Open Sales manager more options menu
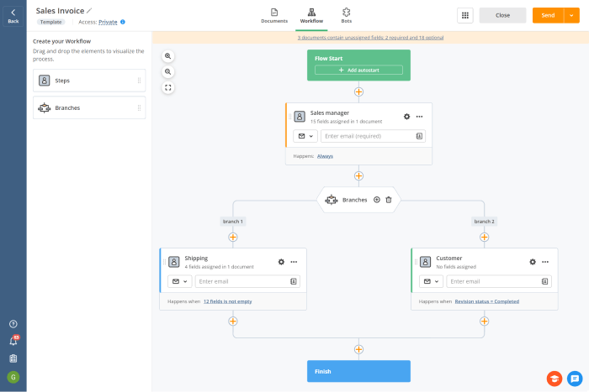The image size is (589, 392). coord(420,117)
